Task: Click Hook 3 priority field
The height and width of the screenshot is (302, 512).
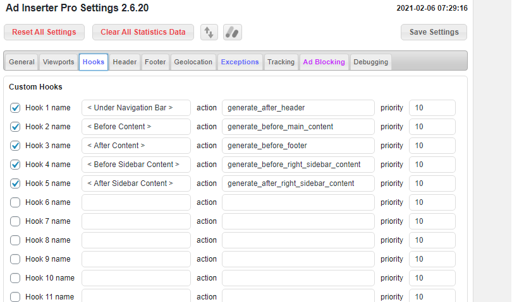Action: click(432, 146)
